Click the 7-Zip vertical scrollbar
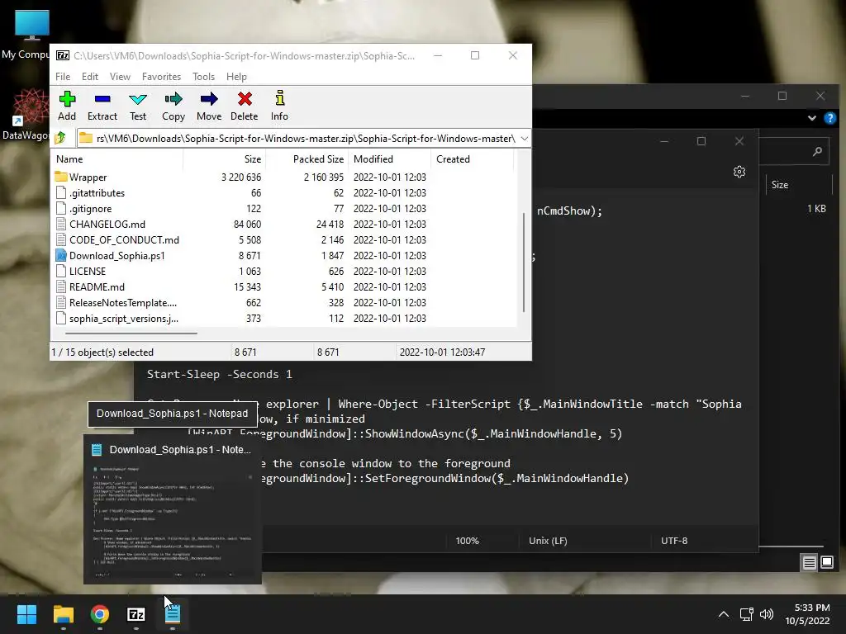Viewport: 846px width, 634px height. pyautogui.click(x=524, y=263)
